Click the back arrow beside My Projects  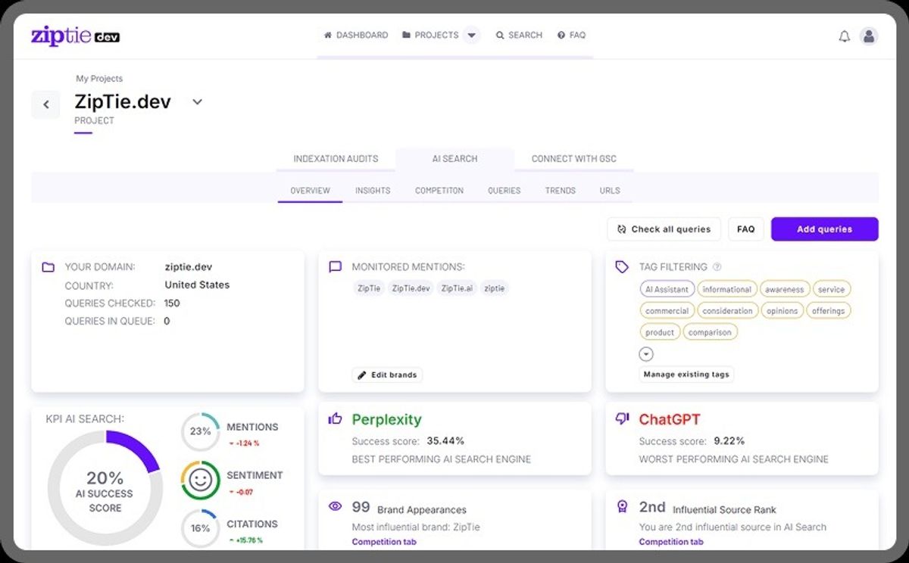(45, 104)
